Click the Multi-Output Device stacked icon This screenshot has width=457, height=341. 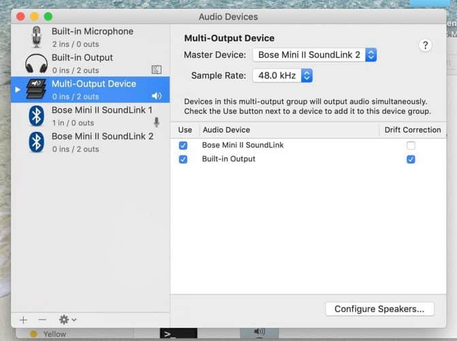point(36,89)
